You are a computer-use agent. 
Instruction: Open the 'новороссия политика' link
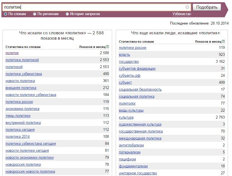23,165
